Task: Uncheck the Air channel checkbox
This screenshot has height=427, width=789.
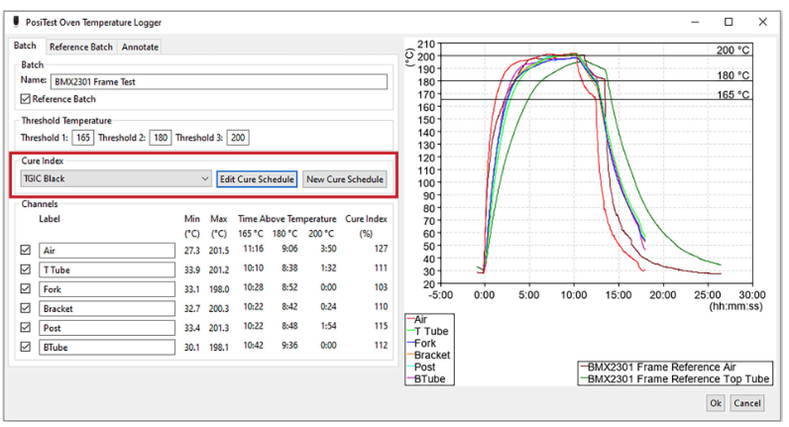Action: coord(26,250)
